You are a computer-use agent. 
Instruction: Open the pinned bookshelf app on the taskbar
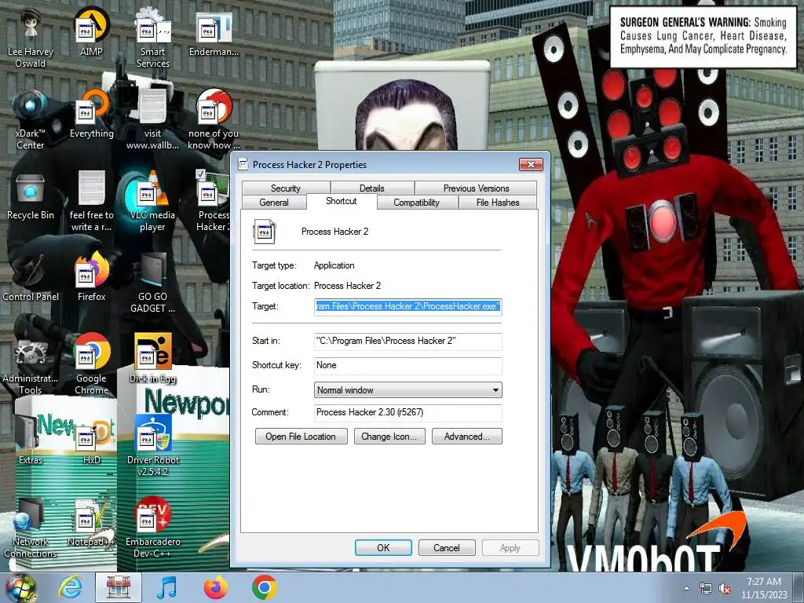pyautogui.click(x=118, y=587)
